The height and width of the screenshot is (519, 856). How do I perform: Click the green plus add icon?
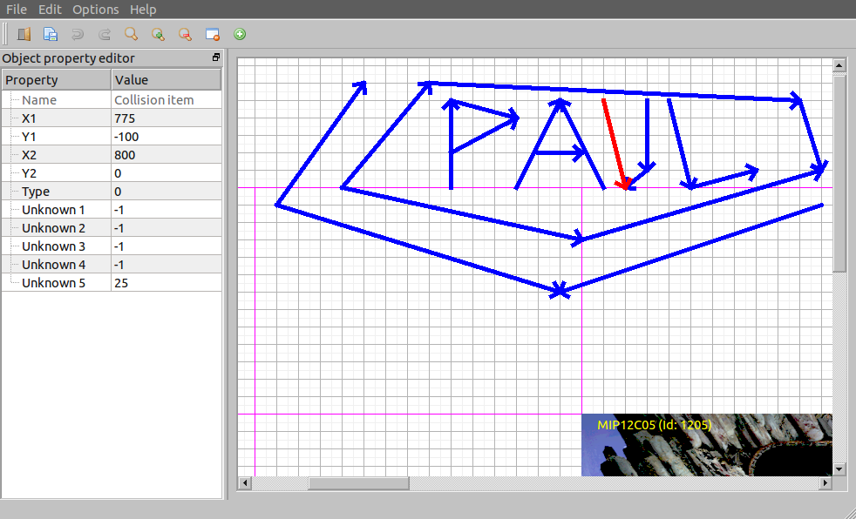point(240,34)
